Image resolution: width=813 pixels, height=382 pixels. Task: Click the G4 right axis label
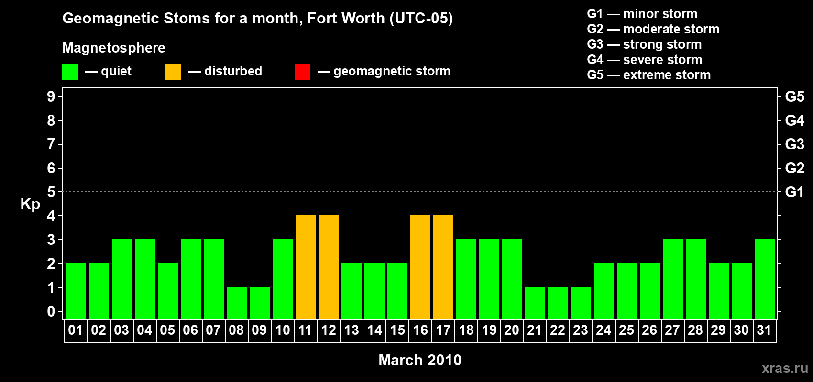pyautogui.click(x=795, y=120)
